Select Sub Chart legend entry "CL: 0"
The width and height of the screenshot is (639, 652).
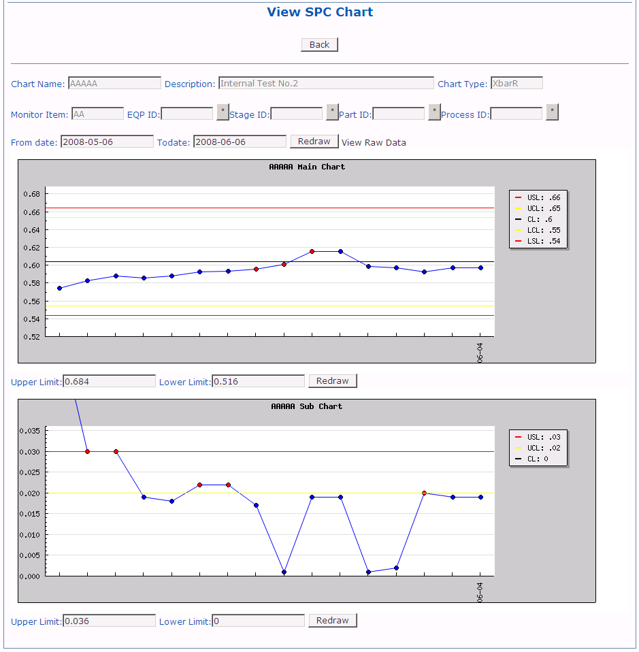coord(531,459)
